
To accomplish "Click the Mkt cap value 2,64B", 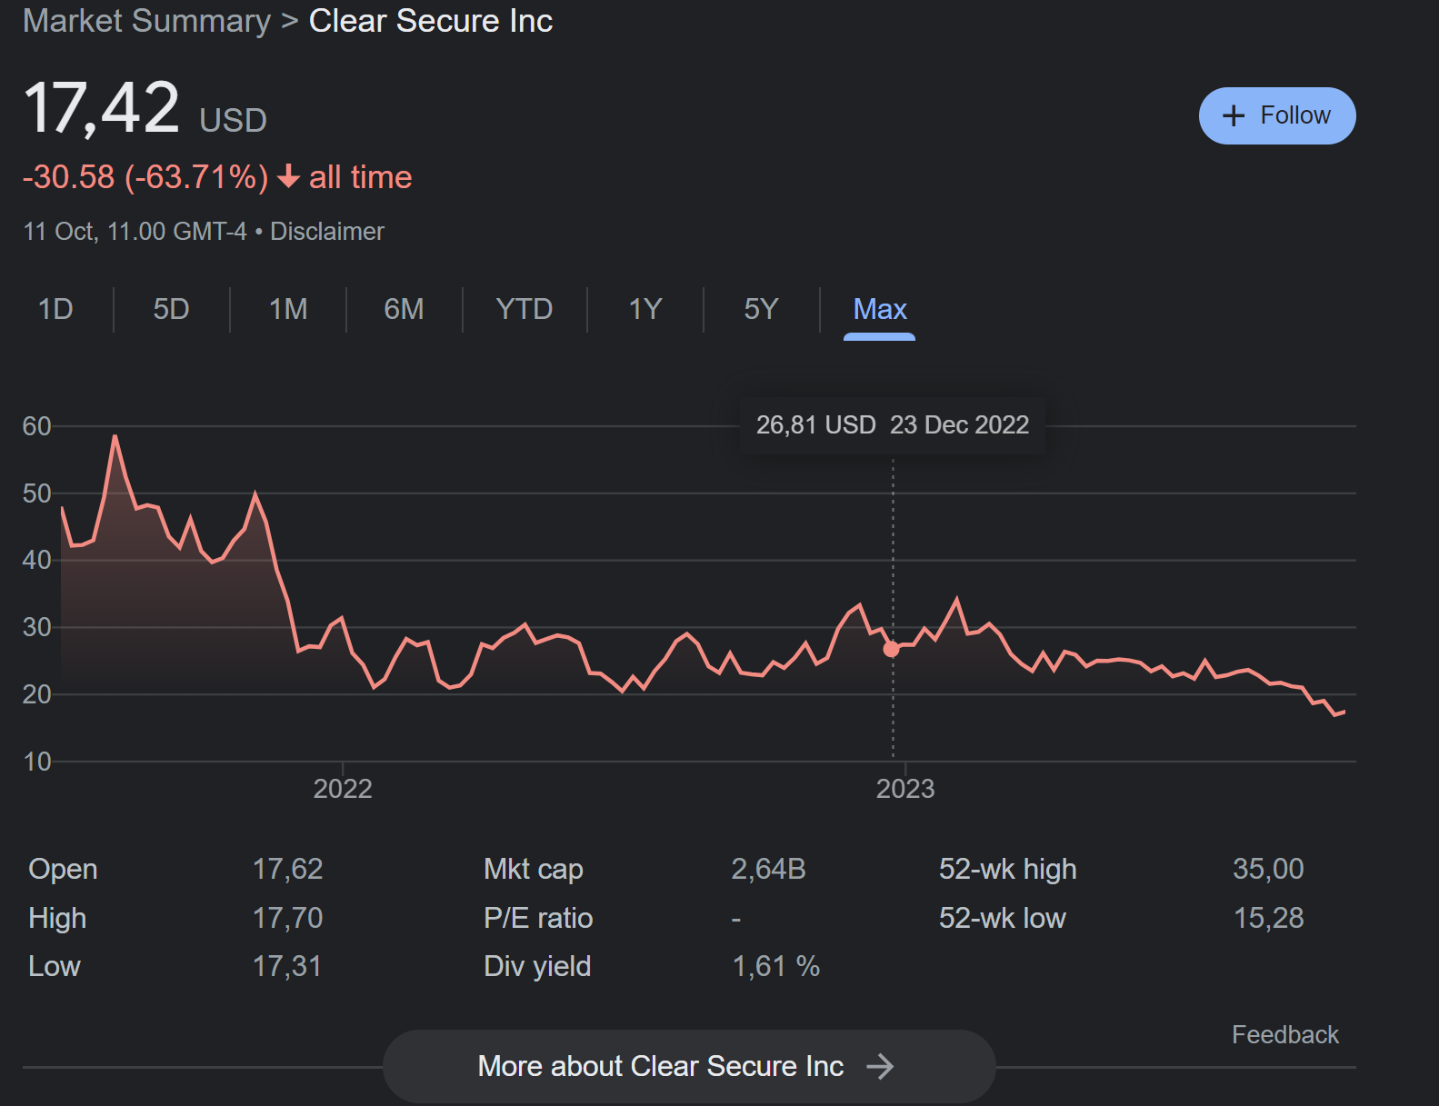I will pos(768,869).
